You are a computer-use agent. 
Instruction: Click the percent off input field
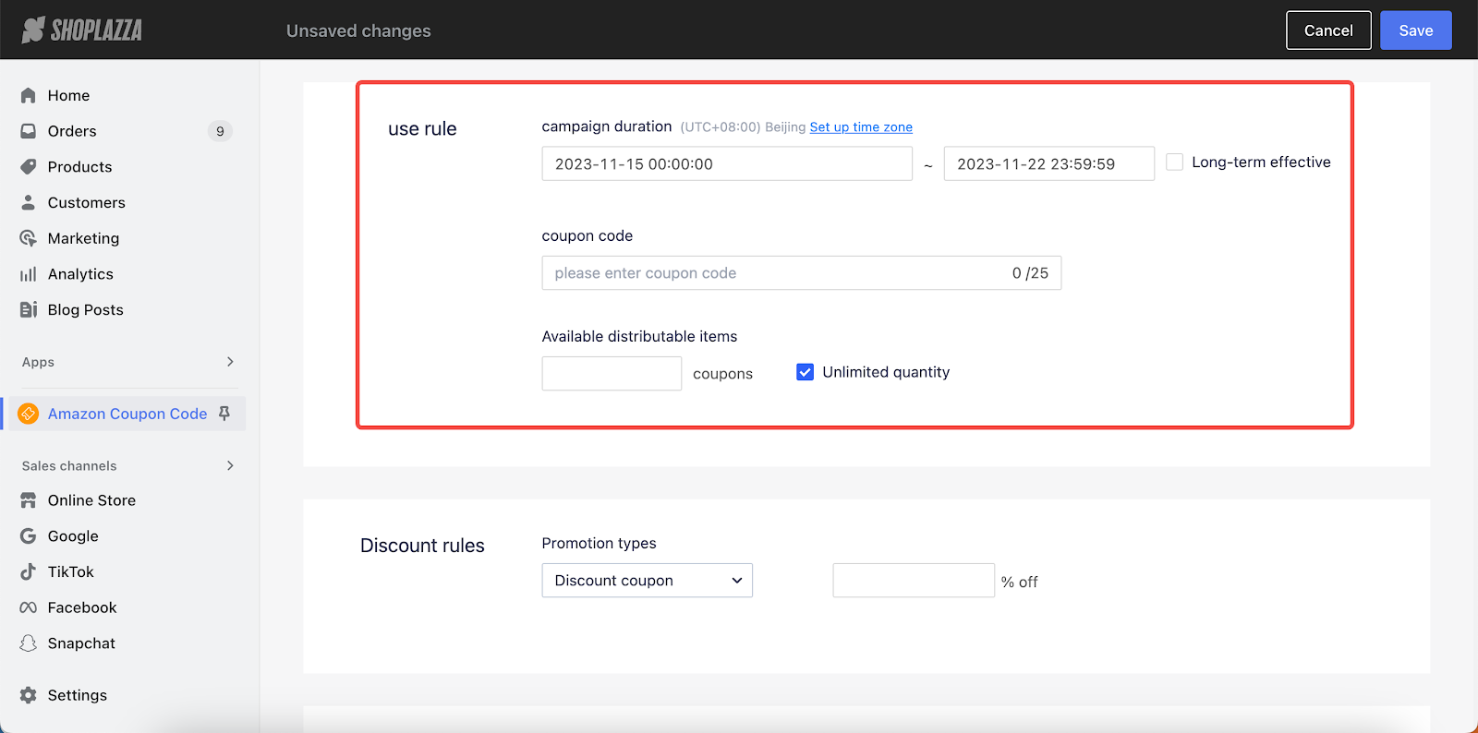[x=914, y=581]
